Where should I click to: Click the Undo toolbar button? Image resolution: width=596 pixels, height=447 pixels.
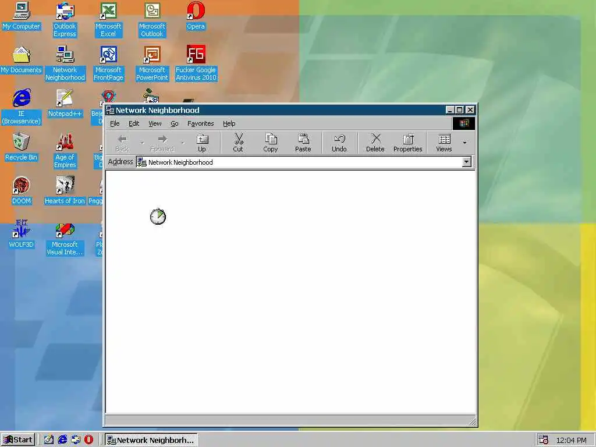[339, 143]
